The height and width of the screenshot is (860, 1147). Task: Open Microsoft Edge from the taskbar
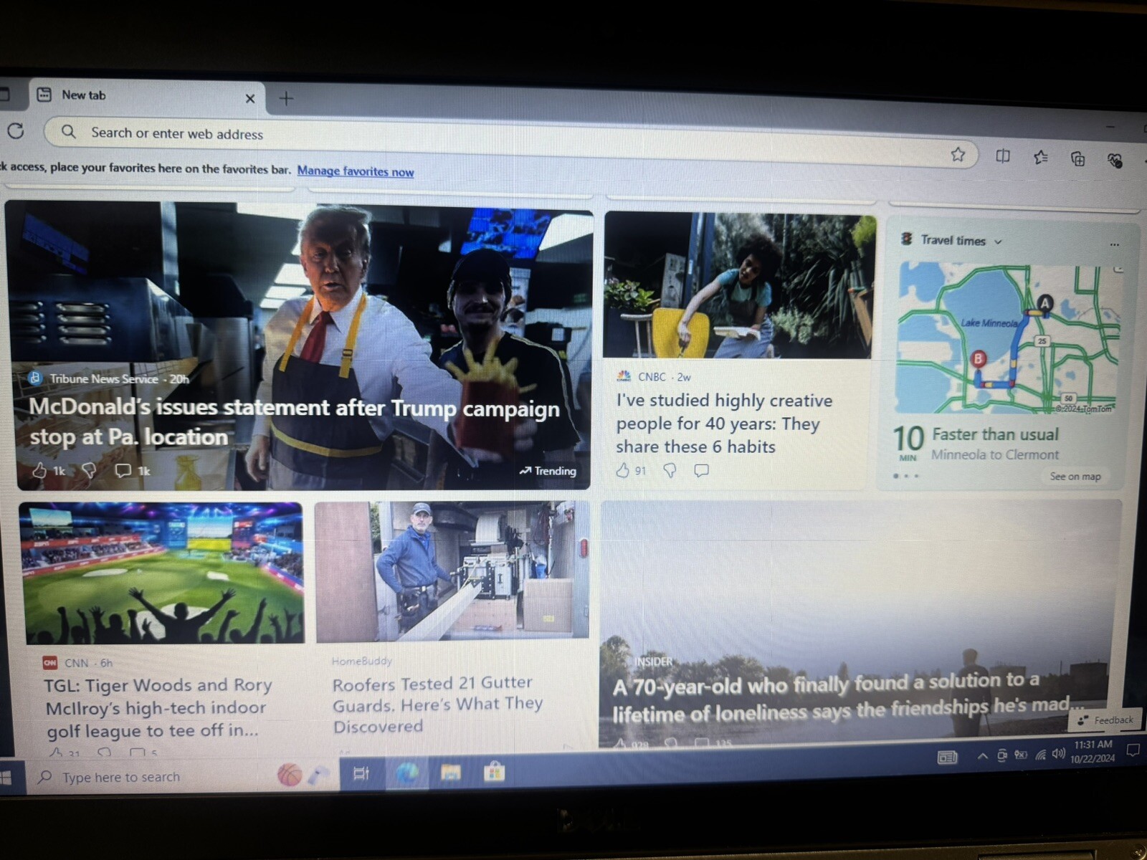point(407,773)
